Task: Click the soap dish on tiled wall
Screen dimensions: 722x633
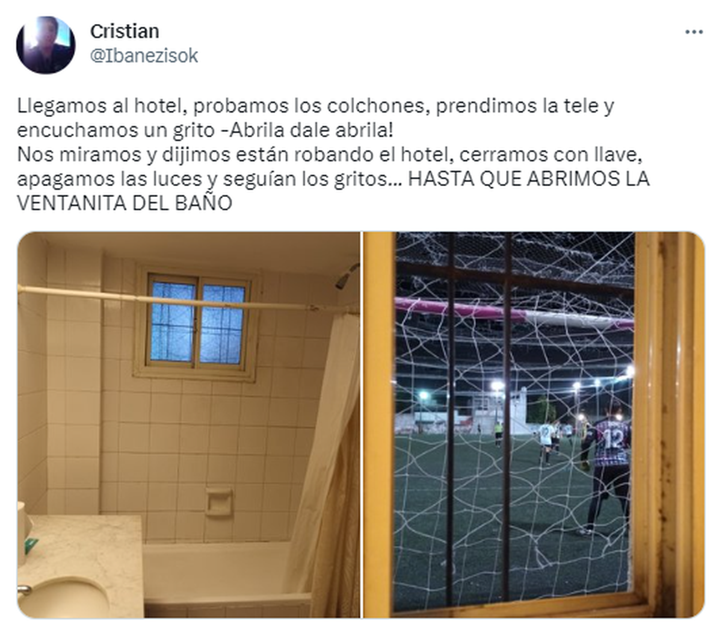Action: tap(218, 502)
